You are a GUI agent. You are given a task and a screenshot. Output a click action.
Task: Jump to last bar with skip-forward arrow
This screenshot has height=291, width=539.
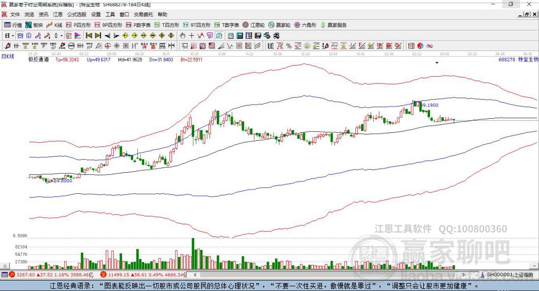[x=98, y=36]
